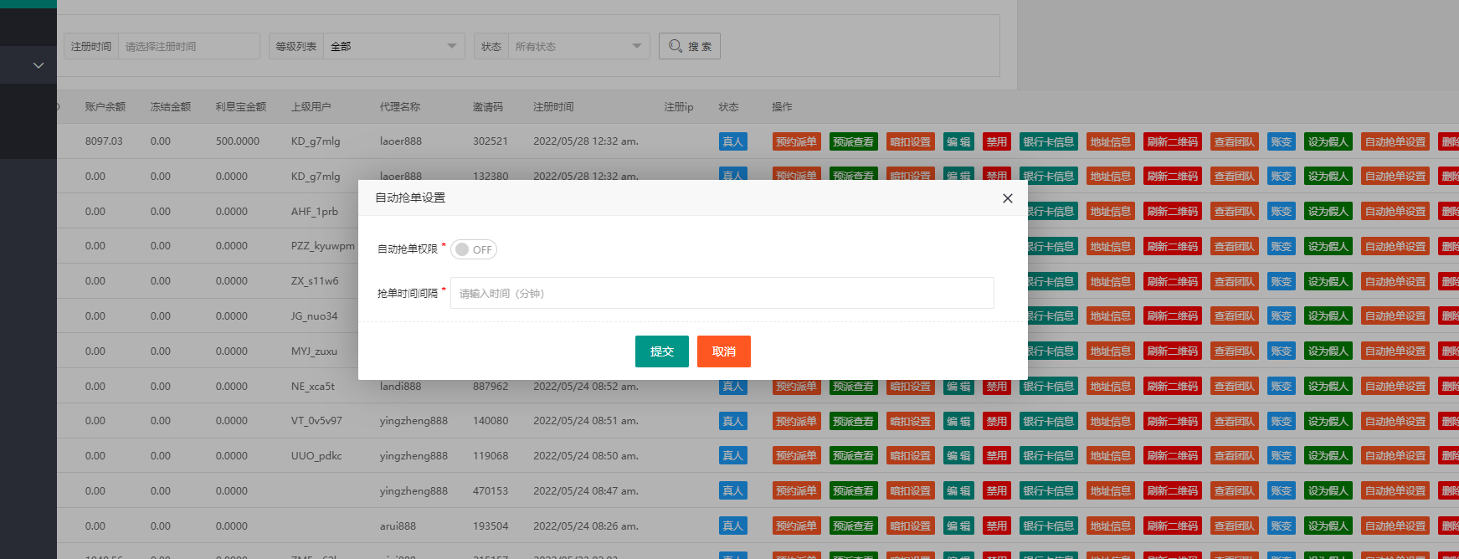Click 查看团队 in the PZZ_kyuwpm row

1235,247
